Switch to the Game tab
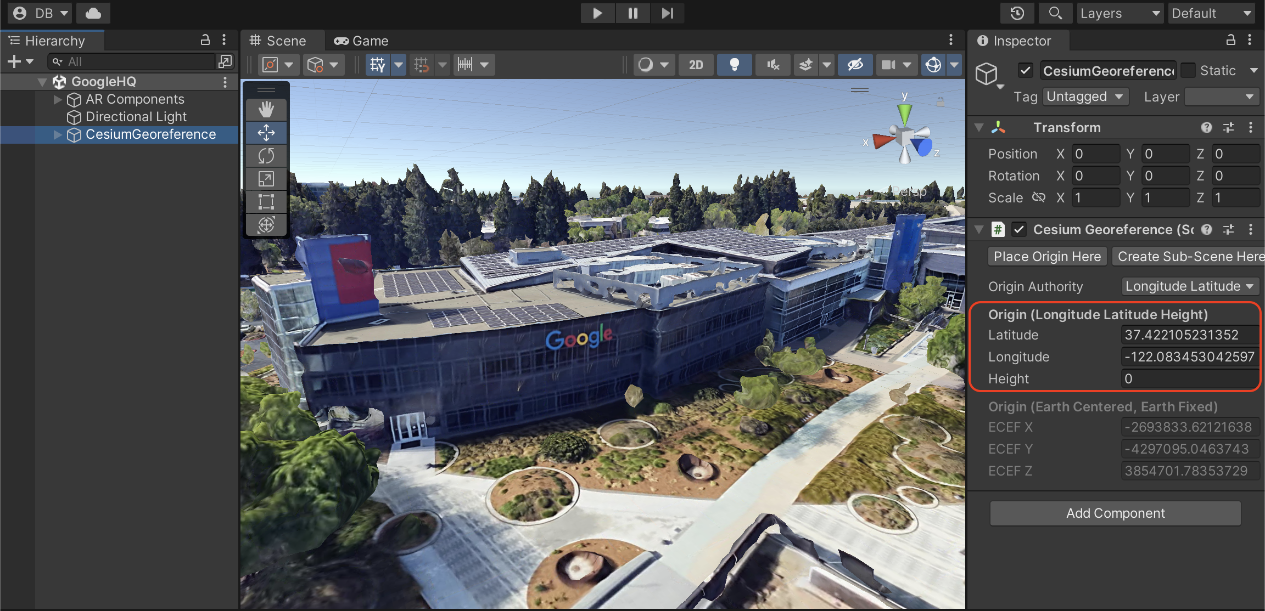This screenshot has width=1265, height=611. [x=361, y=39]
